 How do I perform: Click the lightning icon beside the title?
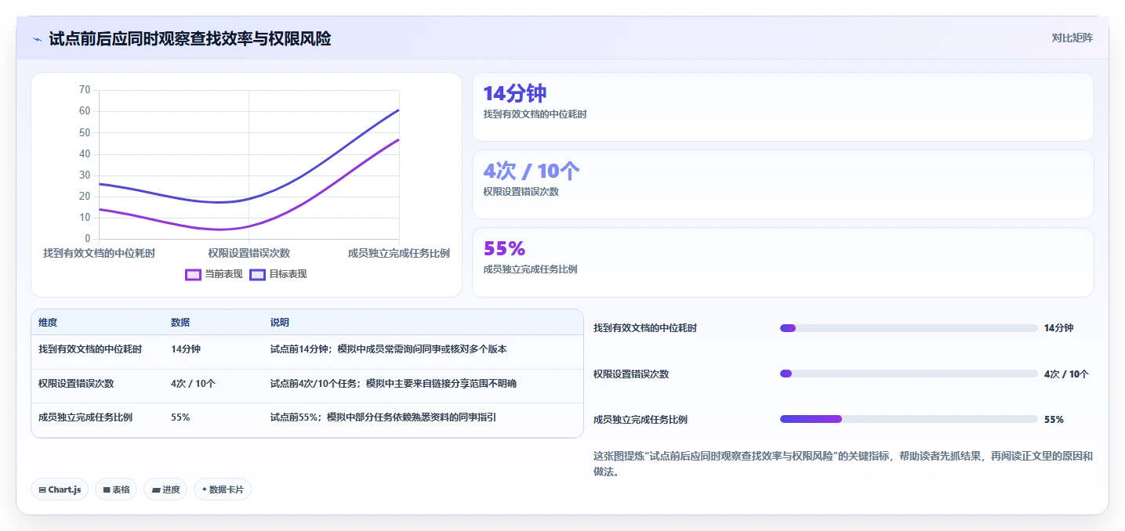pyautogui.click(x=38, y=38)
